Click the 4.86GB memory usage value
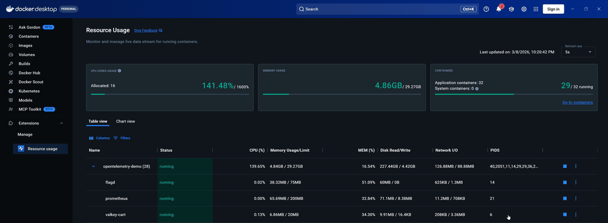Image resolution: width=608 pixels, height=223 pixels. [x=388, y=86]
